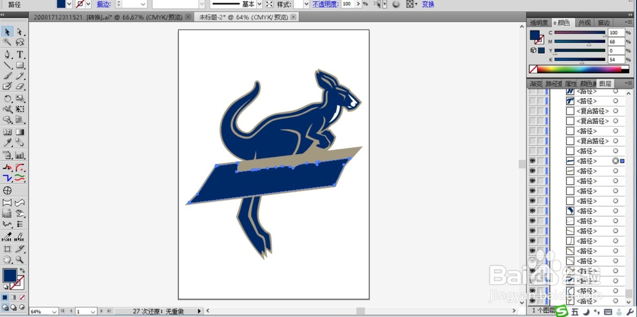Click the K (black) color slider
The height and width of the screenshot is (317, 637).
(580, 60)
